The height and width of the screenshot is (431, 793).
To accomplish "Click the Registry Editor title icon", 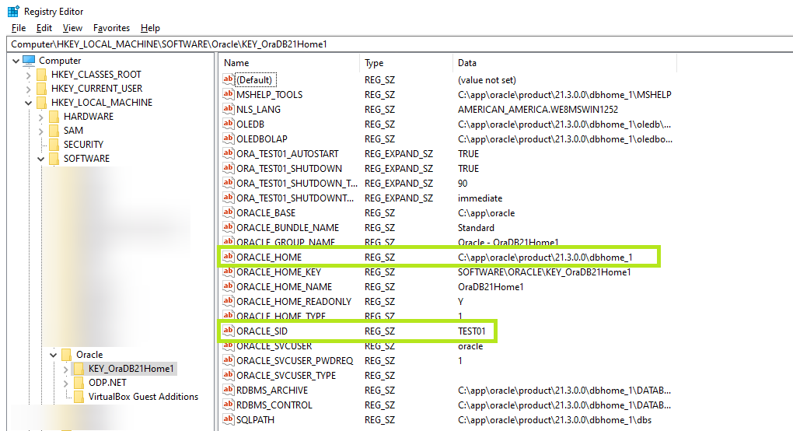I will click(14, 11).
